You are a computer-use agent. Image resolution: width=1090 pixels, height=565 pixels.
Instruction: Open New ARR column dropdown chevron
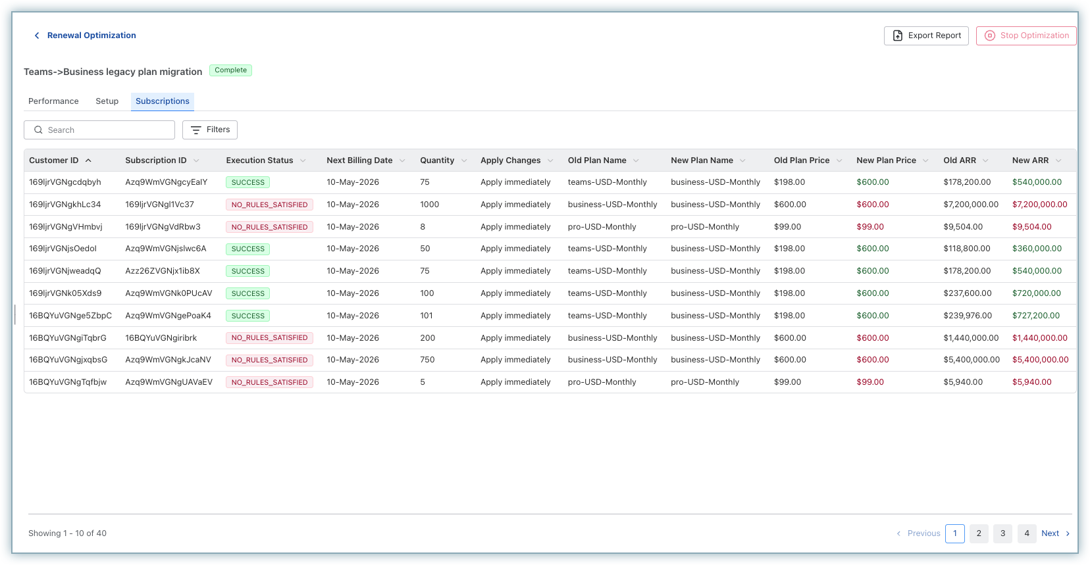click(1058, 160)
